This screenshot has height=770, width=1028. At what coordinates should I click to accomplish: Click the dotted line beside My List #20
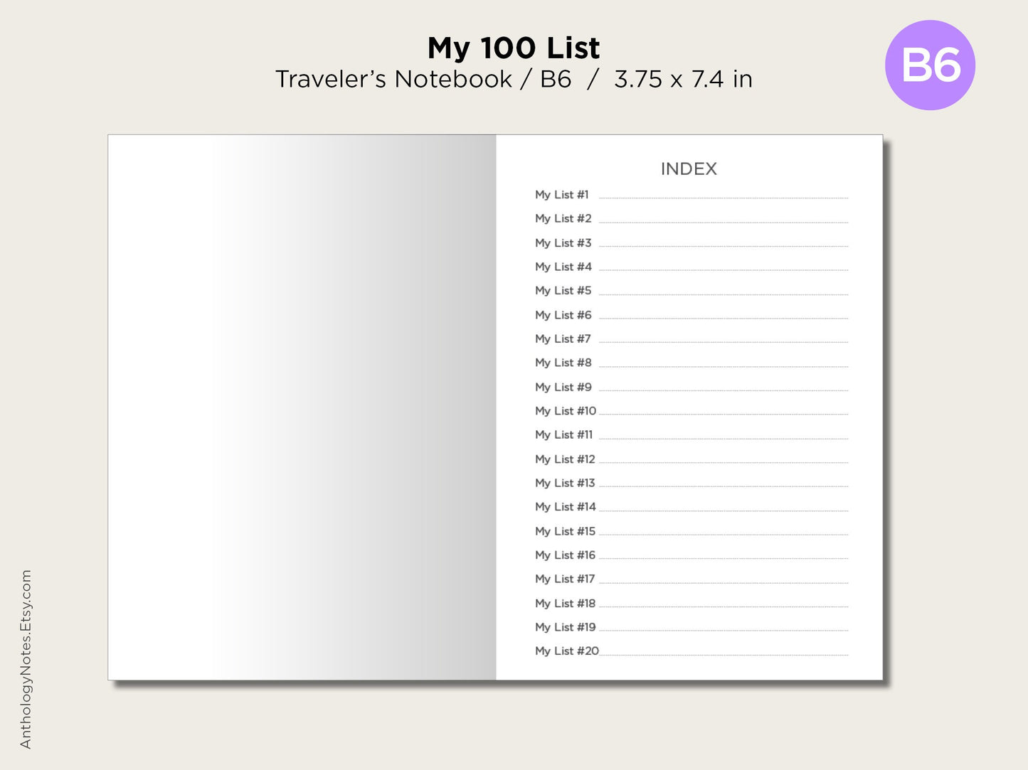coord(724,655)
